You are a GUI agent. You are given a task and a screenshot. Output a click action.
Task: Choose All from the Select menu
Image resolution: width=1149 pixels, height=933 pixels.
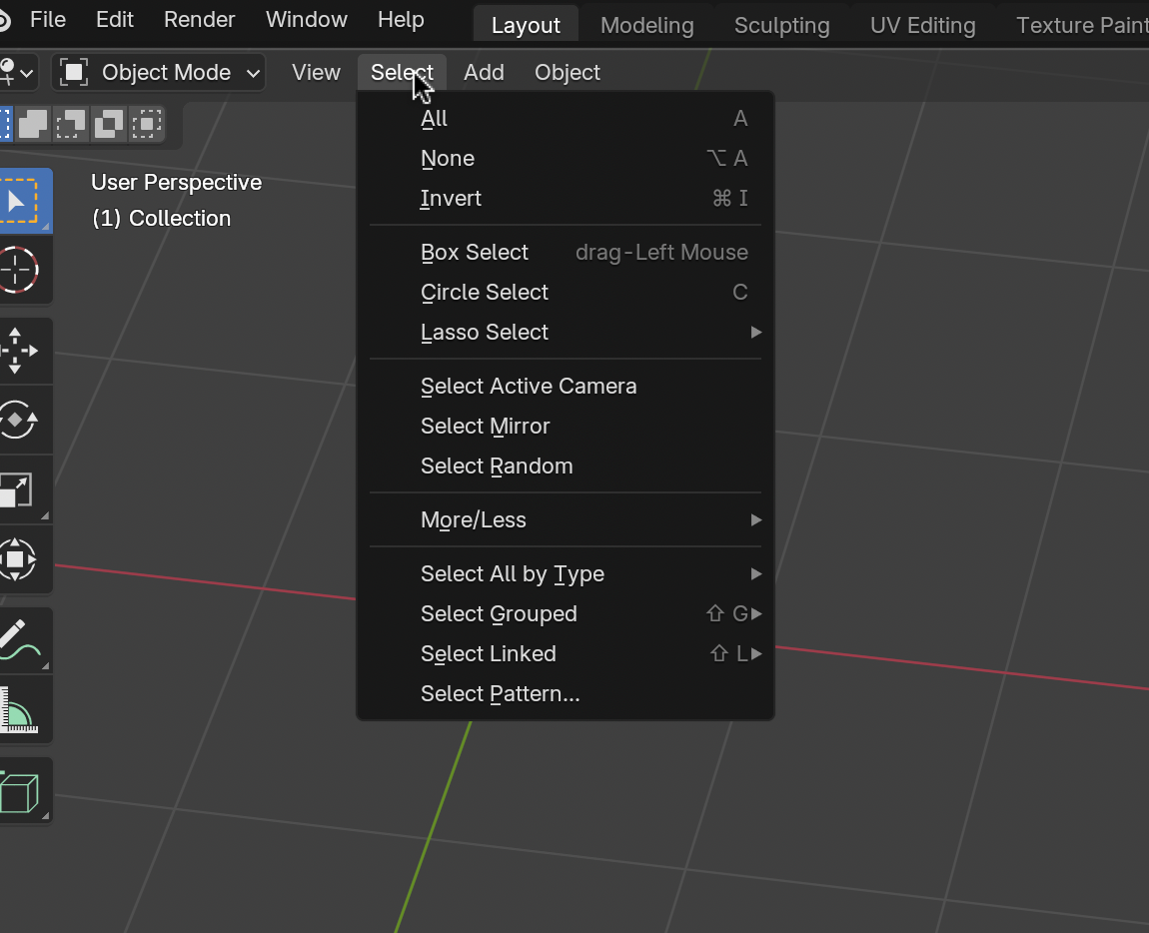click(566, 119)
